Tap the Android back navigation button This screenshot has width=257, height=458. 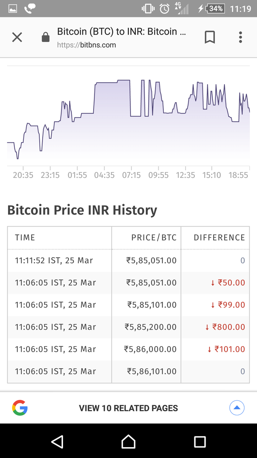(57, 441)
